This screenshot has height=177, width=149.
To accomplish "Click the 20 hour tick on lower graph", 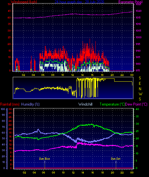I will pyautogui.click(x=112, y=173).
